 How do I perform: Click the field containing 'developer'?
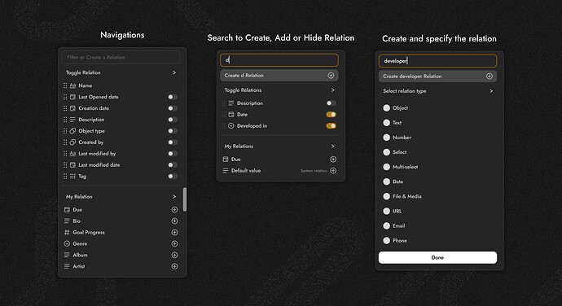coord(437,61)
